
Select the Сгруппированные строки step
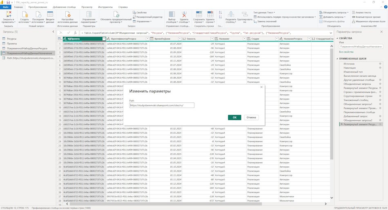[x=358, y=96]
